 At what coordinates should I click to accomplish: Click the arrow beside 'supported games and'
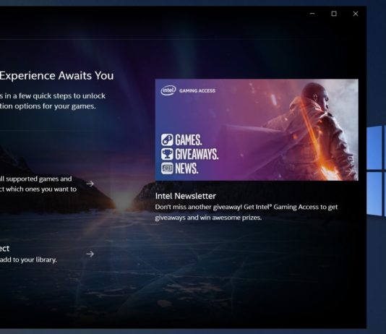pyautogui.click(x=90, y=184)
